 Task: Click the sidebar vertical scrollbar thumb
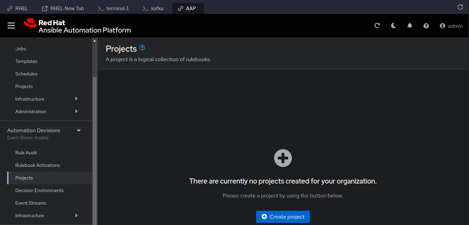pos(95,151)
